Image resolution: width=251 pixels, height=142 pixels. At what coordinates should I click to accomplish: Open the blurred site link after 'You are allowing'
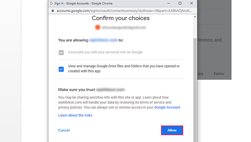pos(103,40)
